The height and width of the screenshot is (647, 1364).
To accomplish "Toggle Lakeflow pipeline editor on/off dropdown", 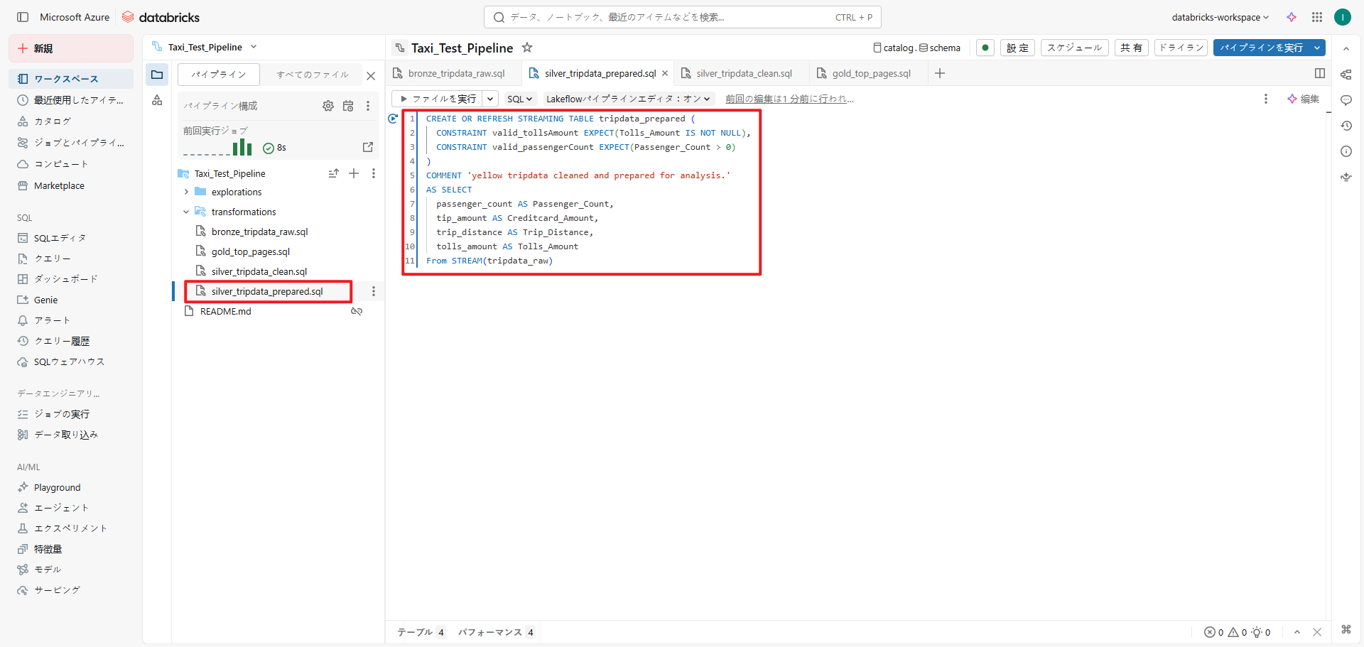I will pos(628,99).
